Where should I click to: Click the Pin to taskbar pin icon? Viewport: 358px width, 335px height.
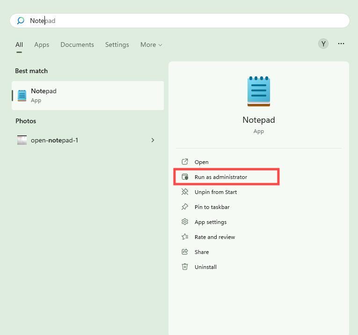185,207
